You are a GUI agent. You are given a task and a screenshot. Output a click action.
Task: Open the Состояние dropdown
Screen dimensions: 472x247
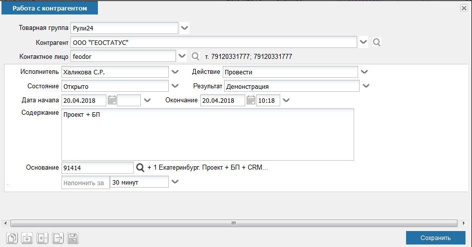click(175, 86)
